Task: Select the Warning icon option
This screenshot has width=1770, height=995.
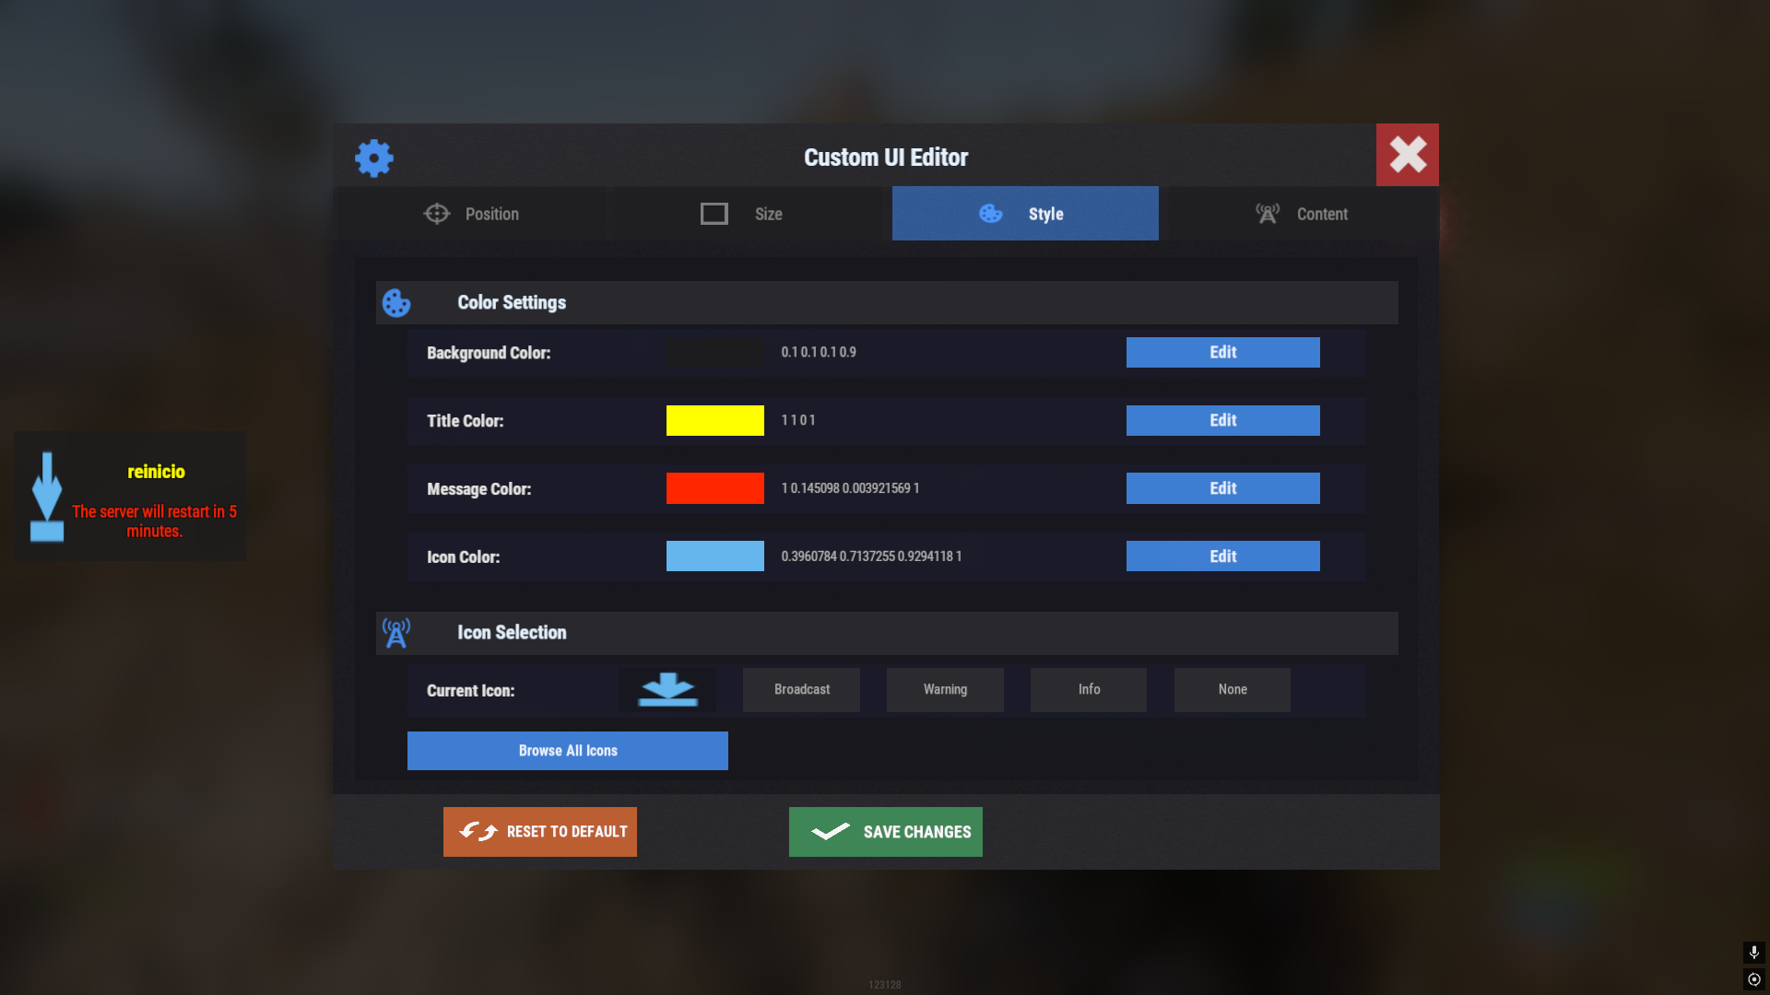Action: click(x=945, y=690)
